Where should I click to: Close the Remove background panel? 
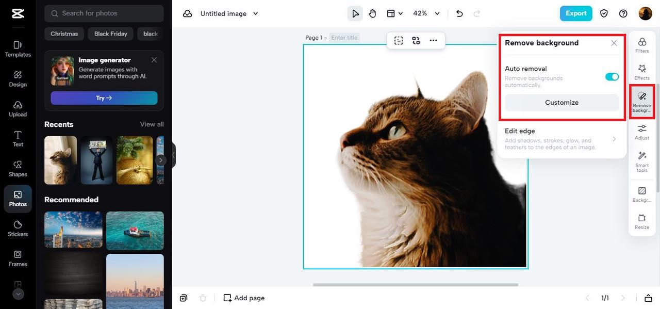tap(614, 43)
